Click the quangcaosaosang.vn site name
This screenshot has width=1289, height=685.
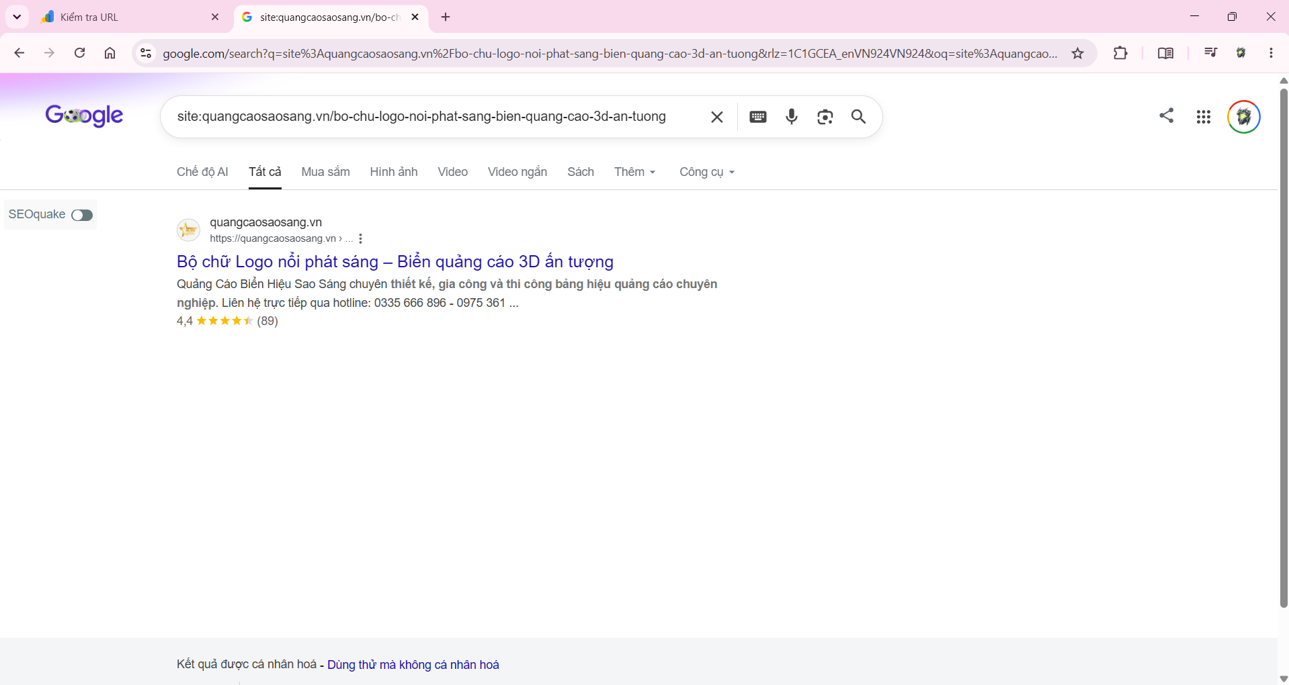(266, 222)
